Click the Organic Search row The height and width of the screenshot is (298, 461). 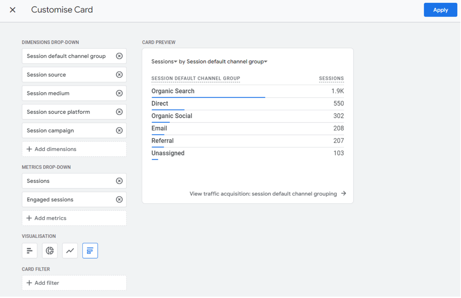pyautogui.click(x=247, y=91)
